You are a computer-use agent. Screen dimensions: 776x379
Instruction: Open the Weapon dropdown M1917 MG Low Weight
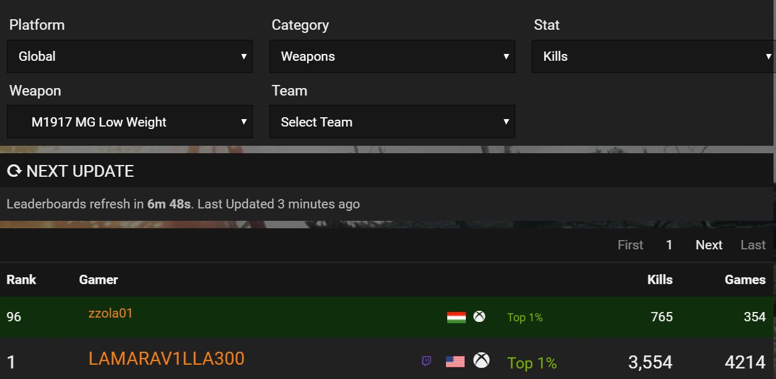[x=130, y=122]
